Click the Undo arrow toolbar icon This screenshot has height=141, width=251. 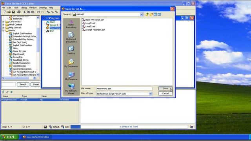pos(38,12)
